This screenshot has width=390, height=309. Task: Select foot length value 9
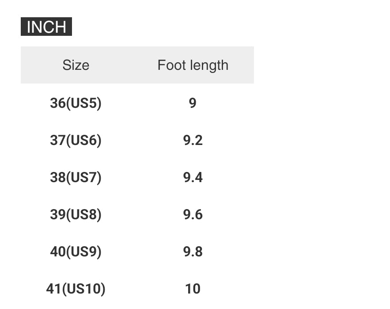[193, 103]
